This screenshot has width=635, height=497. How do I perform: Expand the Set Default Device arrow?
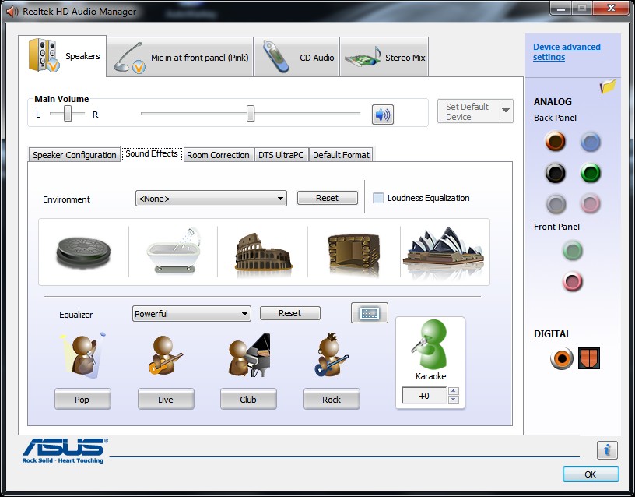coord(506,111)
